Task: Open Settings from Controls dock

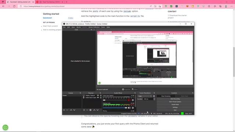Action: pos(175,107)
